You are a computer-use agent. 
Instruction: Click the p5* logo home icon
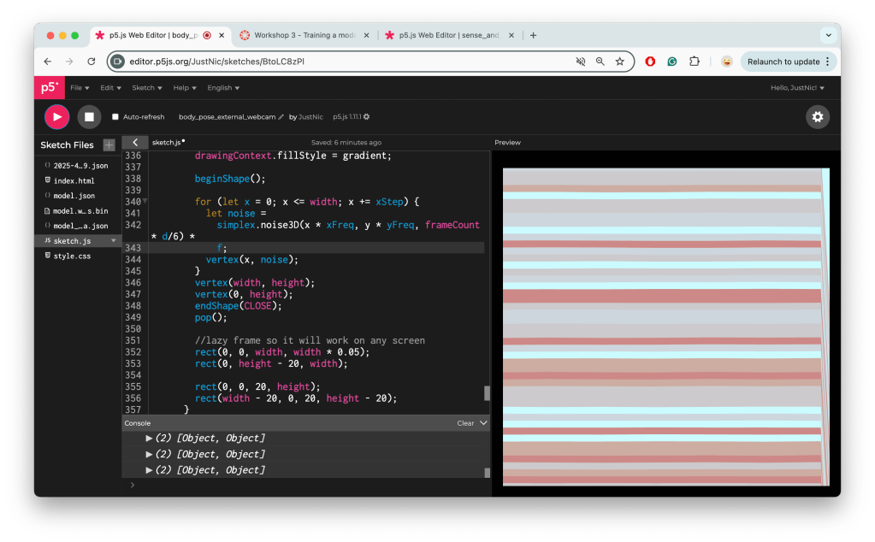click(50, 87)
